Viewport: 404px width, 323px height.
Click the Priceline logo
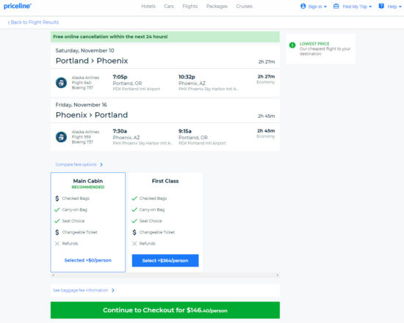(x=18, y=6)
